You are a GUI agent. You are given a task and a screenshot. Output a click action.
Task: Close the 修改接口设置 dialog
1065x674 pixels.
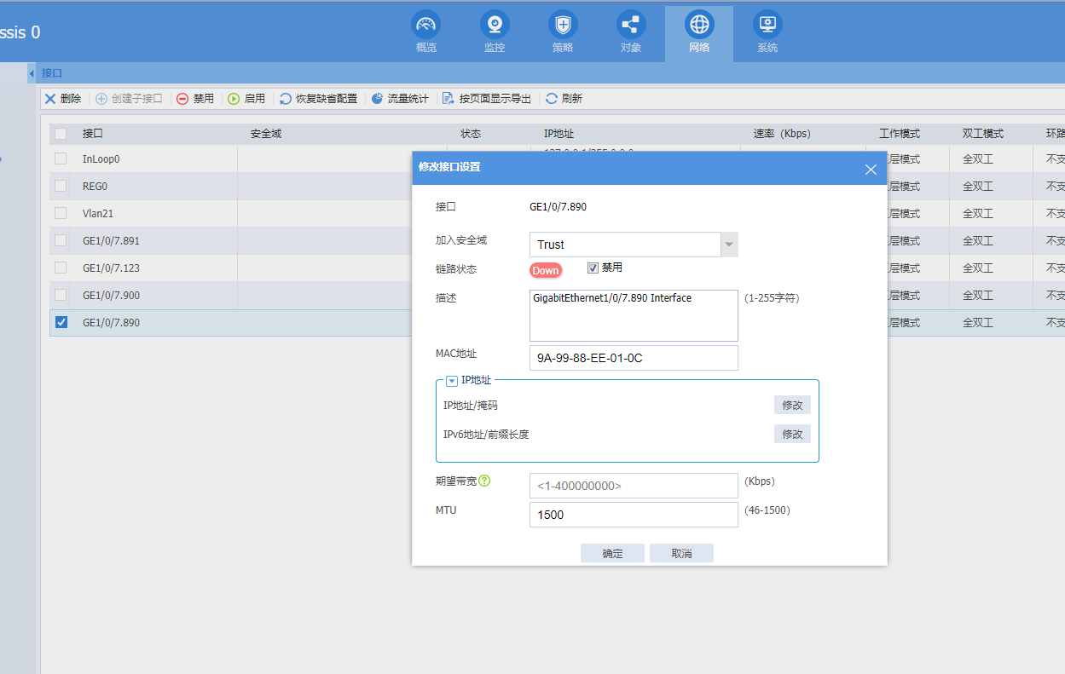871,170
